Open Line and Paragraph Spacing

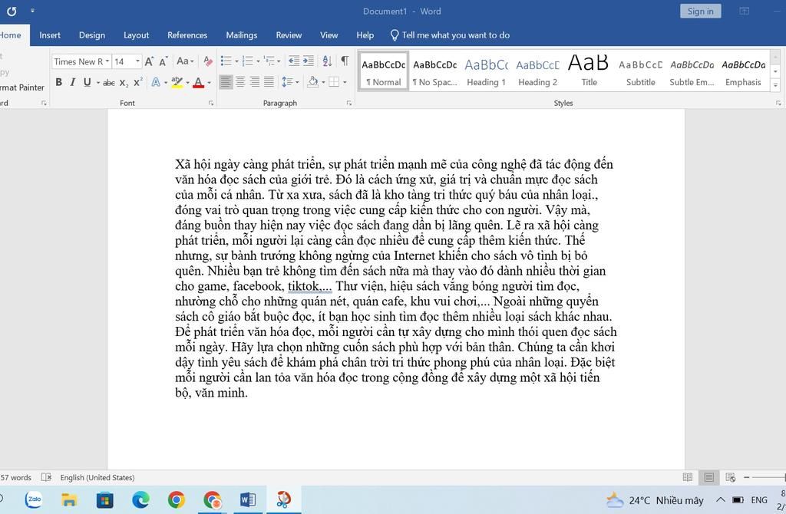[287, 82]
